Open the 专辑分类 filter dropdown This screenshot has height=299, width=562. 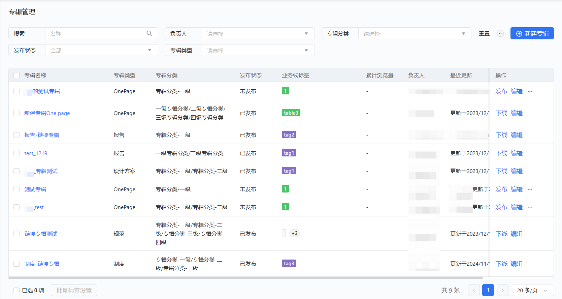click(x=415, y=33)
